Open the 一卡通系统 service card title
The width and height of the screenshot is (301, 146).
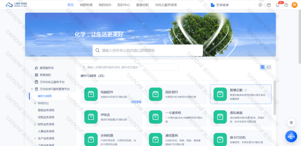pyautogui.click(x=173, y=113)
